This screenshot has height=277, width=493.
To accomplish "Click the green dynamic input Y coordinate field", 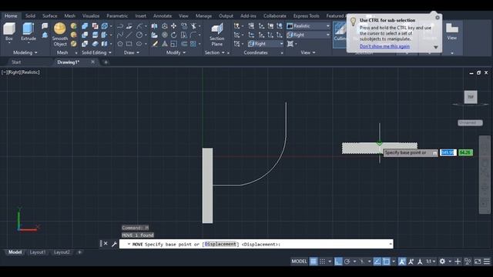I will 465,152.
